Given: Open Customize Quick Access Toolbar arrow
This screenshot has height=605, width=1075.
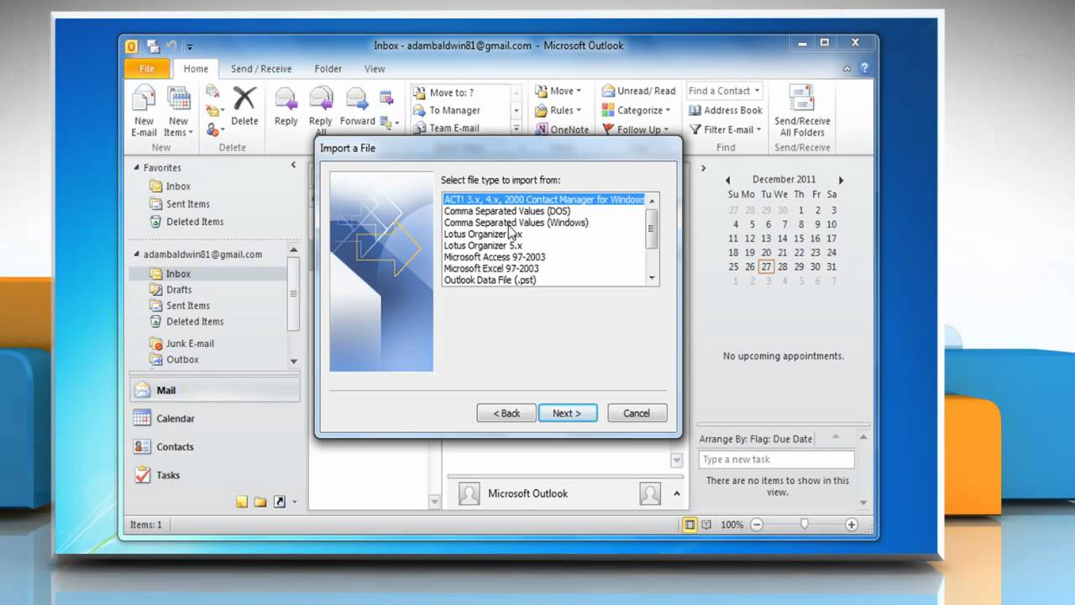Looking at the screenshot, I should click(x=190, y=47).
